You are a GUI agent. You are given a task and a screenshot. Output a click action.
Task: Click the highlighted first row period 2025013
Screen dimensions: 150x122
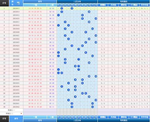tap(16, 8)
